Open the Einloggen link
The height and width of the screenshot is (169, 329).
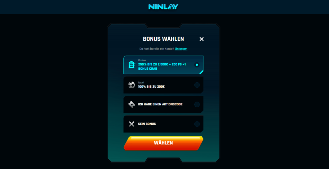click(181, 49)
